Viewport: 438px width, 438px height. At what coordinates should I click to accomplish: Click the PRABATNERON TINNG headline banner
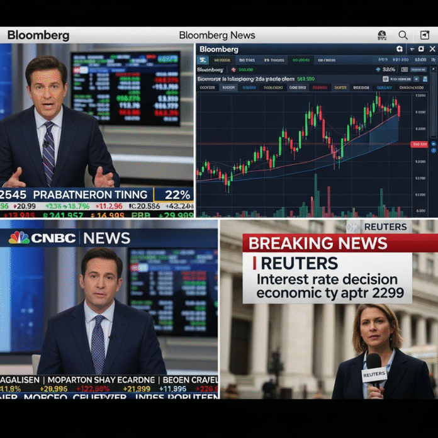(x=90, y=194)
